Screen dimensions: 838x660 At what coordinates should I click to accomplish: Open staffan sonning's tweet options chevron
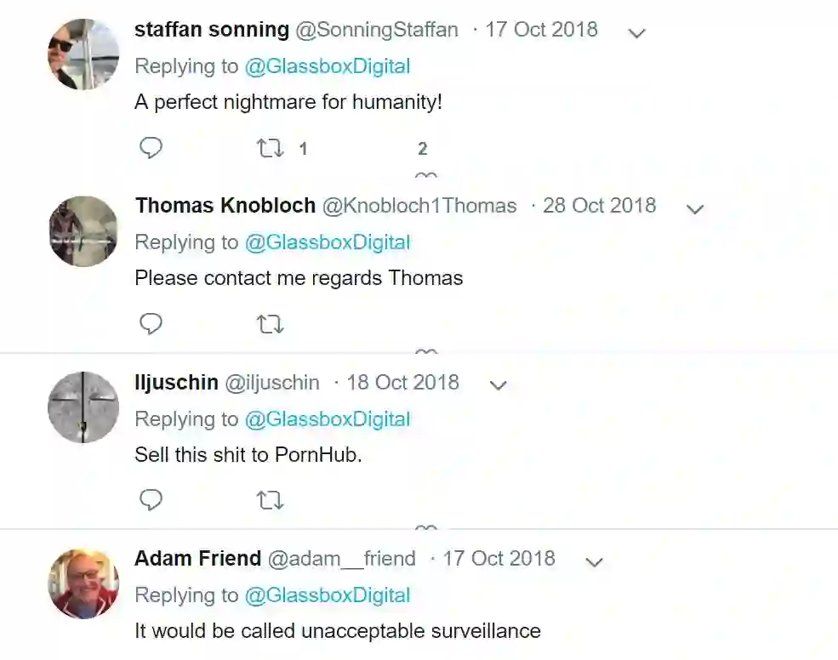coord(636,33)
